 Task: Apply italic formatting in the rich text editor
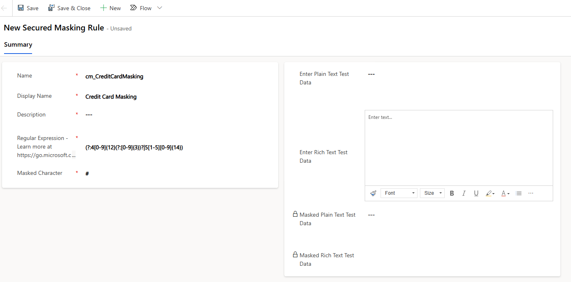coord(464,193)
